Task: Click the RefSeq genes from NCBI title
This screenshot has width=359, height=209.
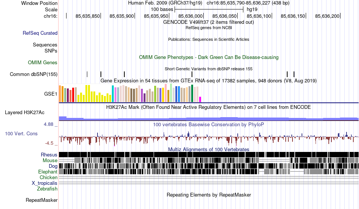Action: 209,28
